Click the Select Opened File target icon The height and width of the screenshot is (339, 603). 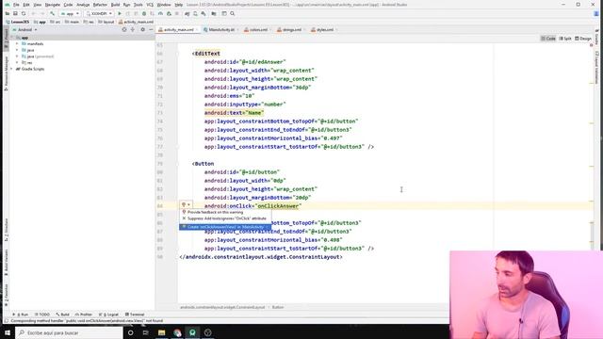point(124,29)
